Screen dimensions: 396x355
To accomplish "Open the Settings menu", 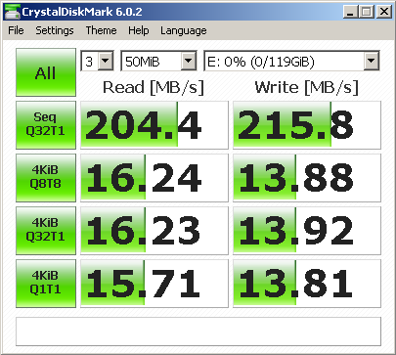I will pos(55,30).
